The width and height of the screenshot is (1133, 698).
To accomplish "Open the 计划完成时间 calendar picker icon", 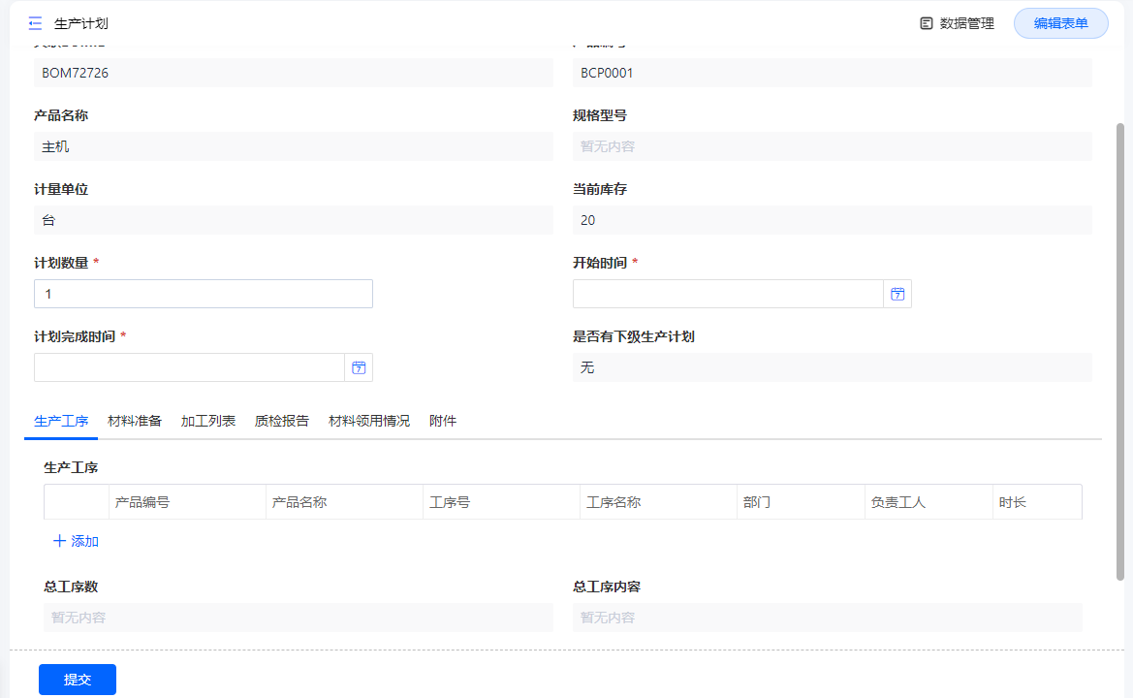I will [x=359, y=367].
